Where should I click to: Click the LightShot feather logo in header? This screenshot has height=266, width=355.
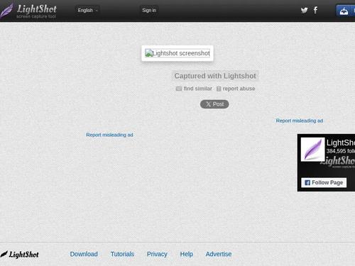(28, 11)
